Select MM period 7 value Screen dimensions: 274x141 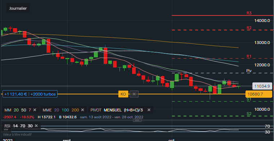pyautogui.click(x=30, y=110)
